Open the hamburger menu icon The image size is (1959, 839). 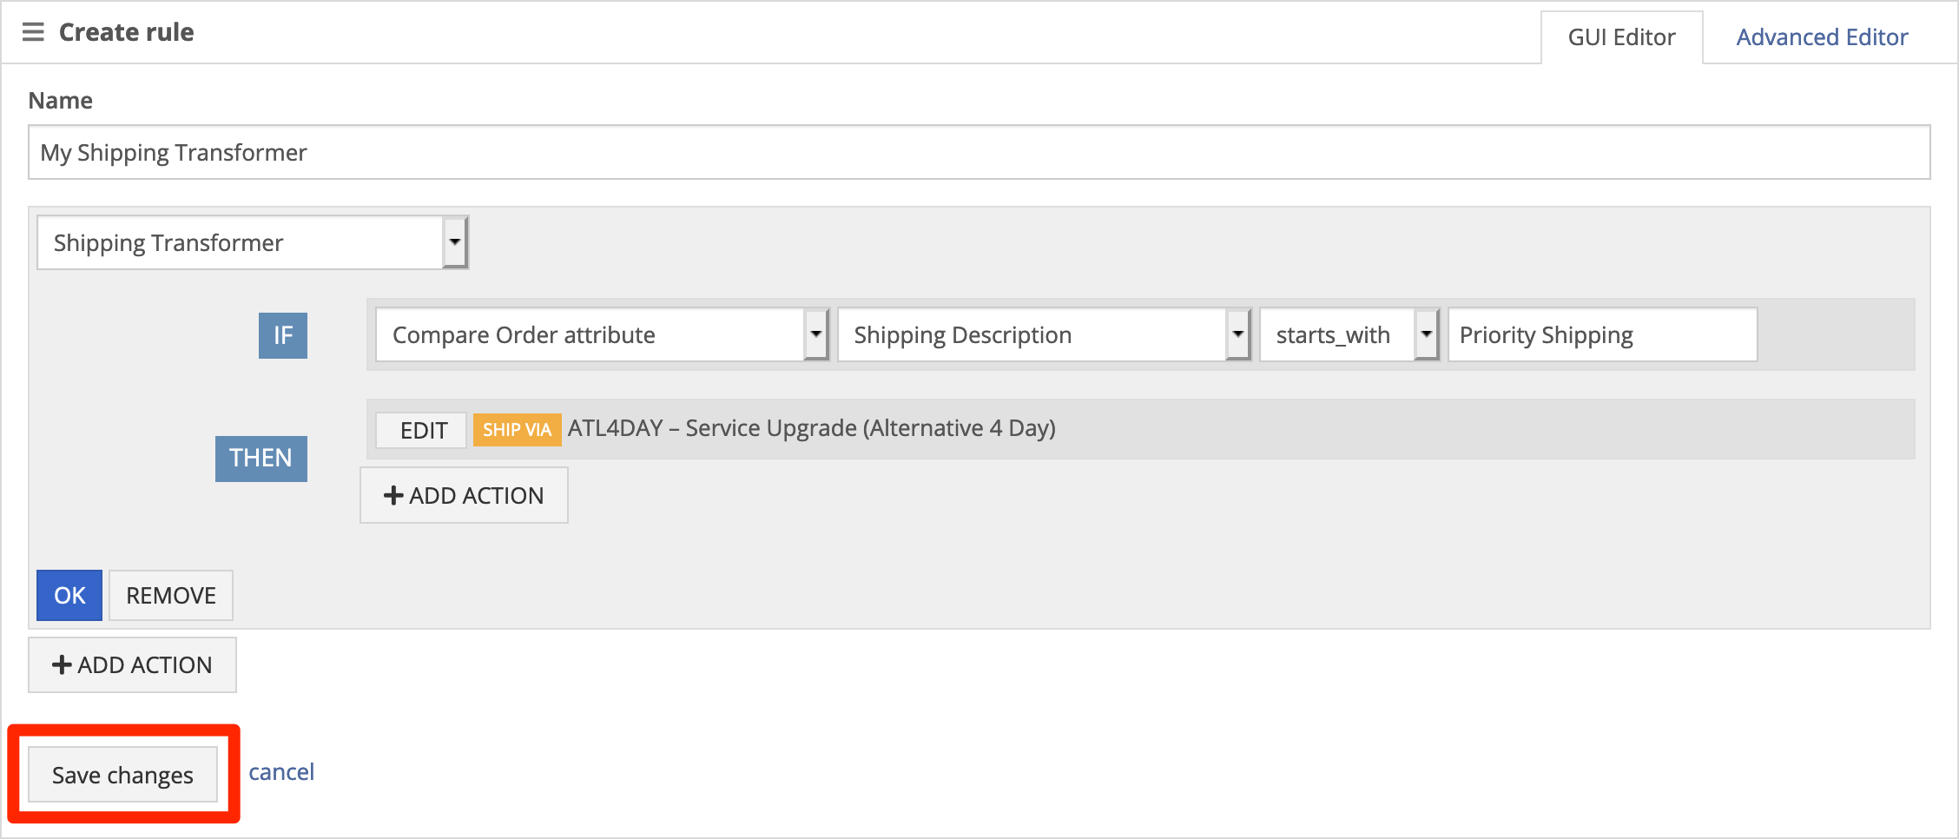(x=33, y=32)
